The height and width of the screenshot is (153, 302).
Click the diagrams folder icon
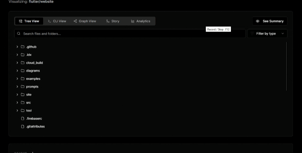coord(23,71)
